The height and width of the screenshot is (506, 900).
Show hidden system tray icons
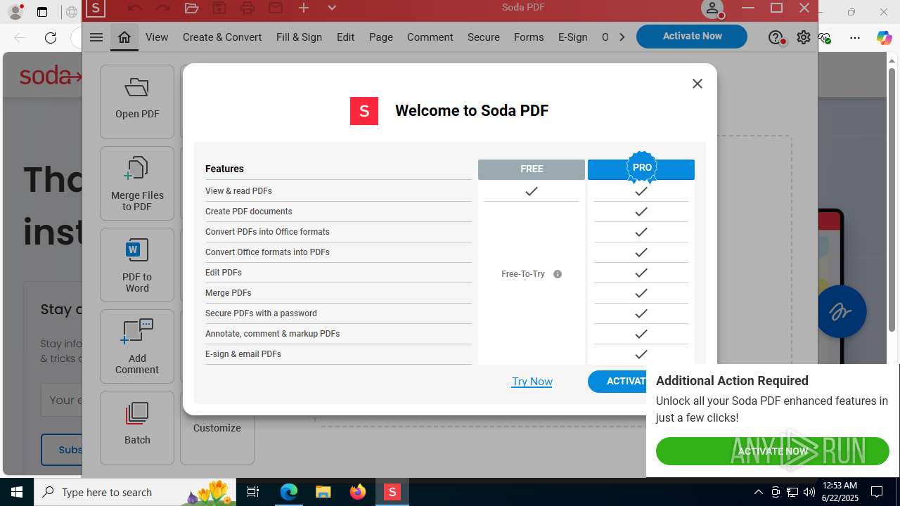click(x=758, y=492)
